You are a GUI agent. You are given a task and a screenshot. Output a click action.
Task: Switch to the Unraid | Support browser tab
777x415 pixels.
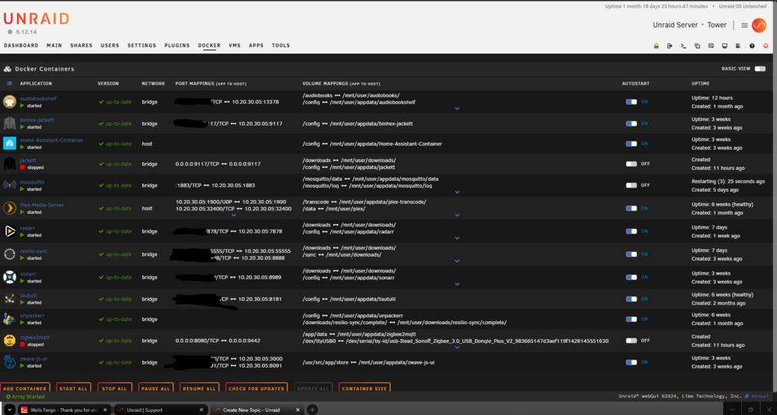click(x=159, y=410)
